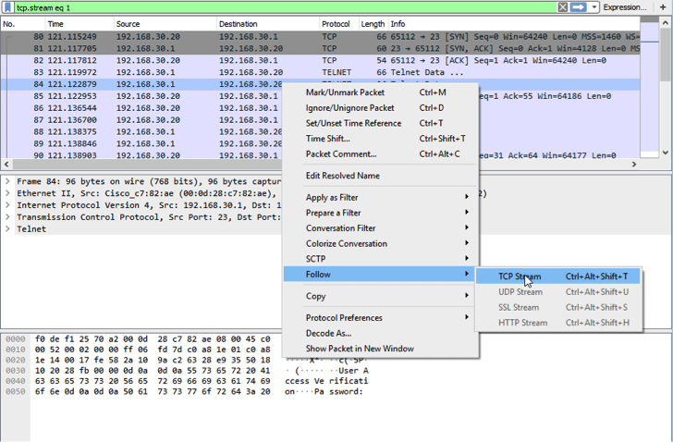This screenshot has height=442, width=673.
Task: Open the recent filters dropdown arrow
Action: pos(594,6)
